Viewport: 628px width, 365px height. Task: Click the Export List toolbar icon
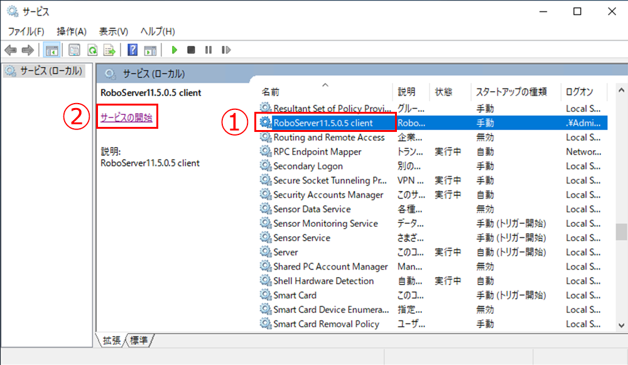click(x=109, y=50)
